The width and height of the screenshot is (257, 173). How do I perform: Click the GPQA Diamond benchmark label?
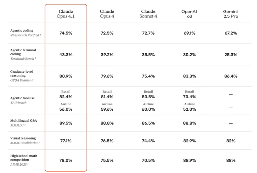point(23,80)
